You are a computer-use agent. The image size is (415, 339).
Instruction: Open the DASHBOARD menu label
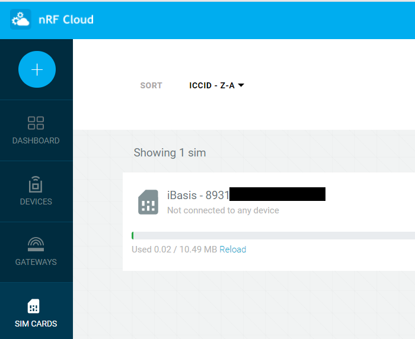(36, 141)
